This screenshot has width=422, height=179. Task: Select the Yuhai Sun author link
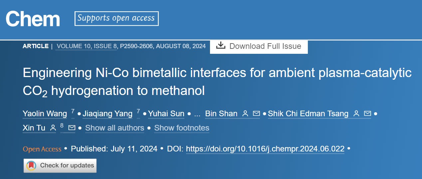(166, 114)
